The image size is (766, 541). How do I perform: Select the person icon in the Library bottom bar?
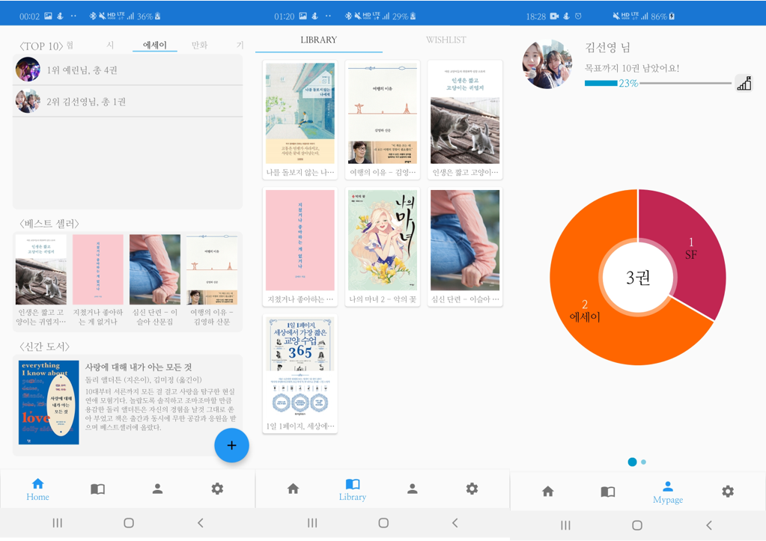(x=412, y=488)
